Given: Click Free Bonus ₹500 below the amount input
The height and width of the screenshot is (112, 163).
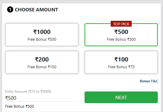Looking at the screenshot, I should click(20, 106).
